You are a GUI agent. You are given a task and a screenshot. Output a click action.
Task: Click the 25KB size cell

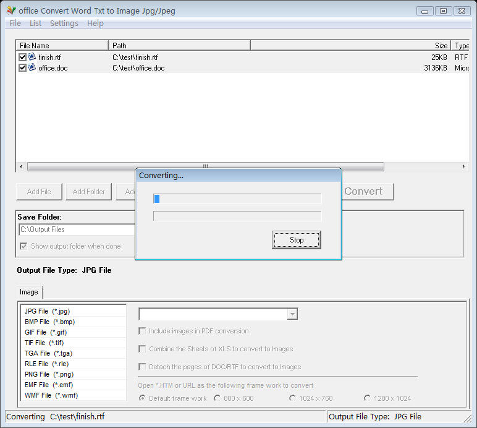point(439,58)
